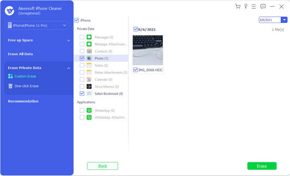
Task: Expand the Free up Space section
Action: (39, 40)
